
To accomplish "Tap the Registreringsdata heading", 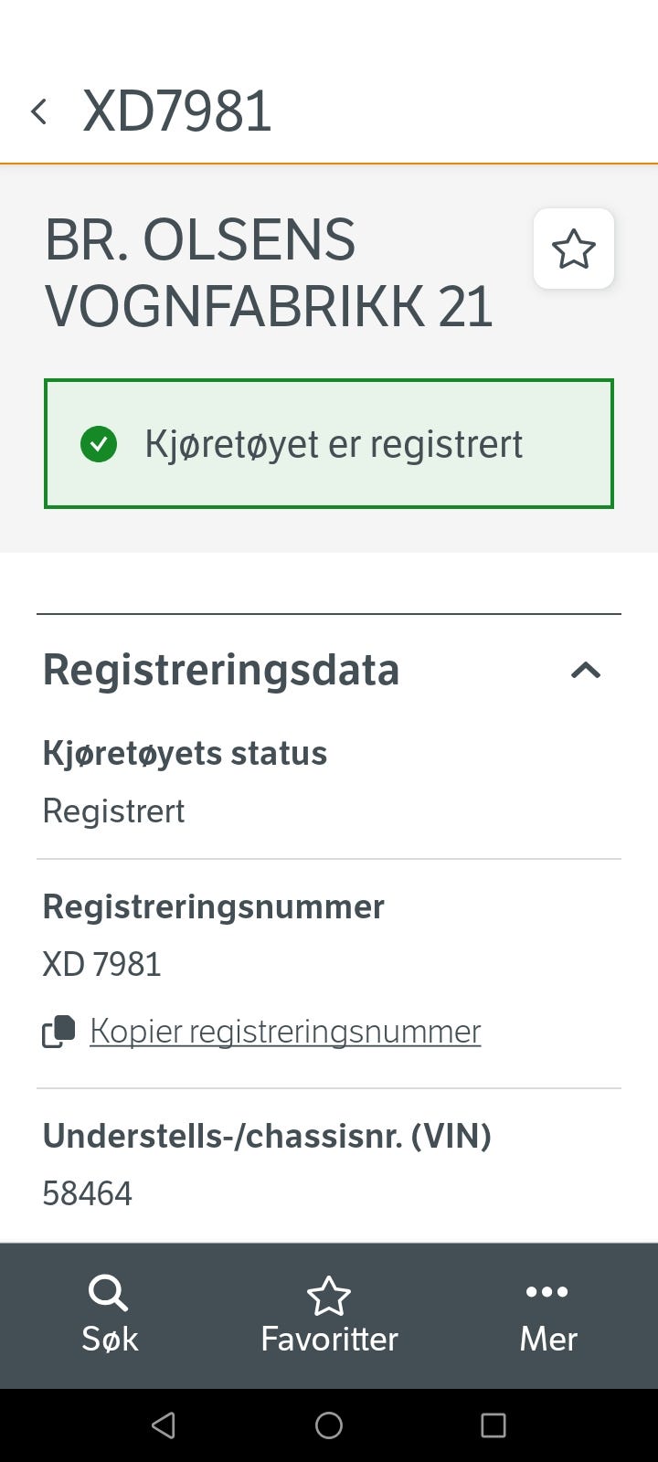I will point(221,670).
